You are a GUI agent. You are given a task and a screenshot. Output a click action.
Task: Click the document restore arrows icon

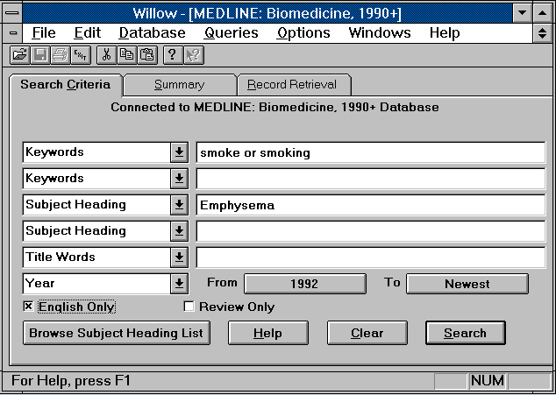point(542,33)
